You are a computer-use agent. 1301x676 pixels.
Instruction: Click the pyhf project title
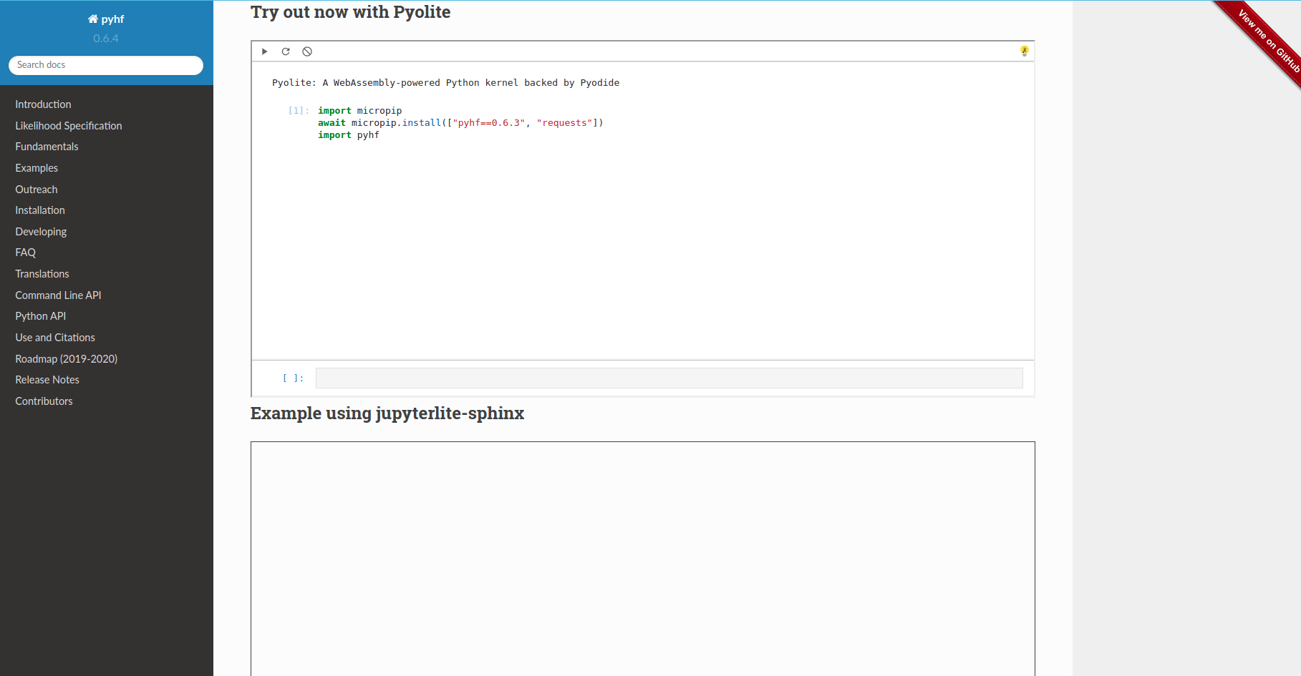pyautogui.click(x=112, y=19)
